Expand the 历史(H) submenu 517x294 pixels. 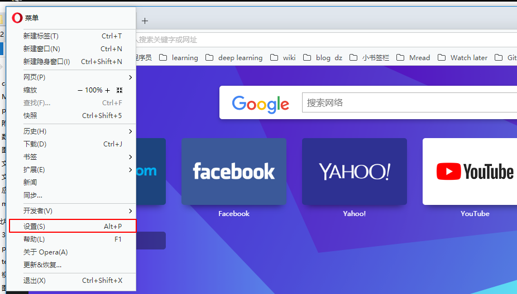coord(73,131)
